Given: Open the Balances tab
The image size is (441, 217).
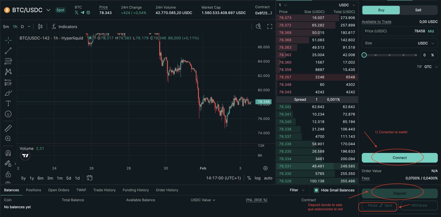Looking at the screenshot, I should (x=11, y=190).
